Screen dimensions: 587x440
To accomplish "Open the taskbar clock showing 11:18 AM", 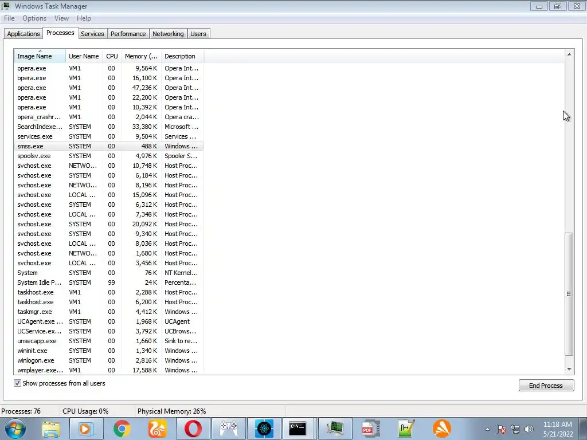I will (x=558, y=429).
